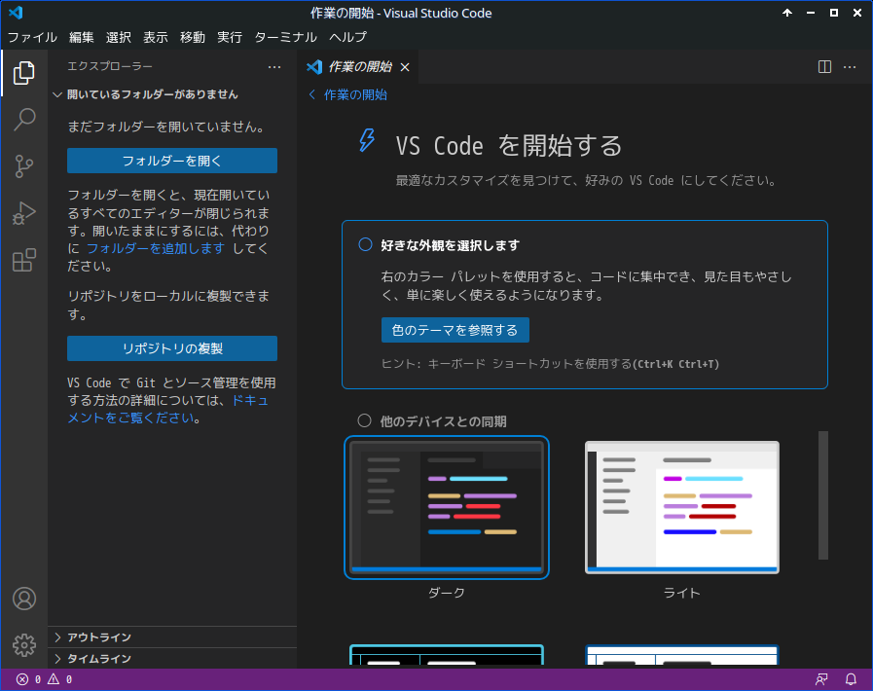Choose the ダーク theme preview
Viewport: 873px width, 691px height.
coord(447,507)
